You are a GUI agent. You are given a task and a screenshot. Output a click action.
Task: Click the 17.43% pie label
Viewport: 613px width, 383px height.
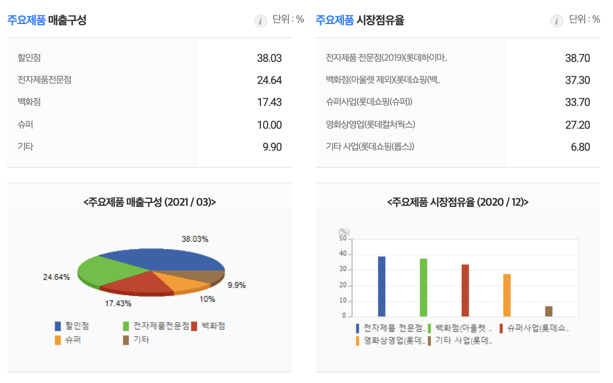pyautogui.click(x=118, y=304)
